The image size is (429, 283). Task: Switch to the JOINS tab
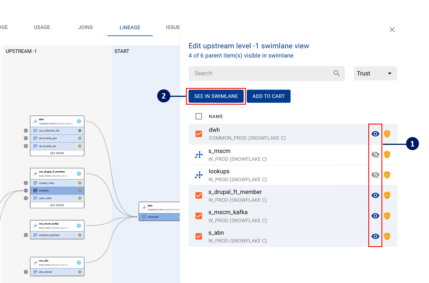click(x=85, y=27)
